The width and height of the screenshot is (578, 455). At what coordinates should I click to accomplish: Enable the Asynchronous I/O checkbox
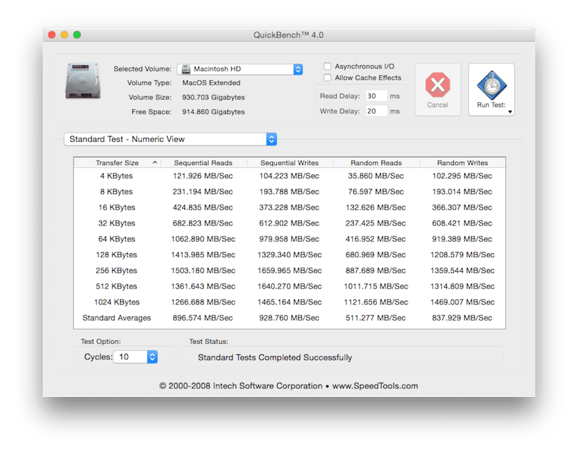328,66
